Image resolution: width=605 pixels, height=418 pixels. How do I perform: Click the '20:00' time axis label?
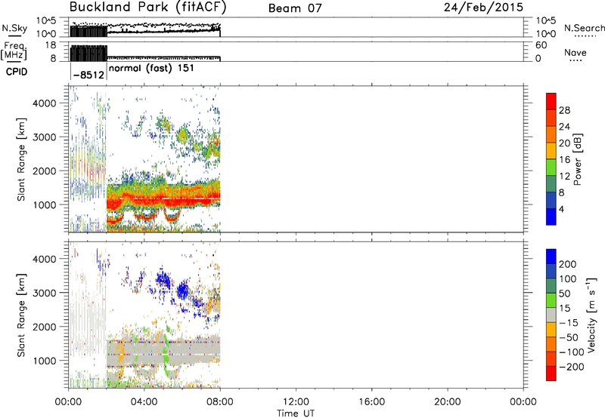click(x=448, y=402)
